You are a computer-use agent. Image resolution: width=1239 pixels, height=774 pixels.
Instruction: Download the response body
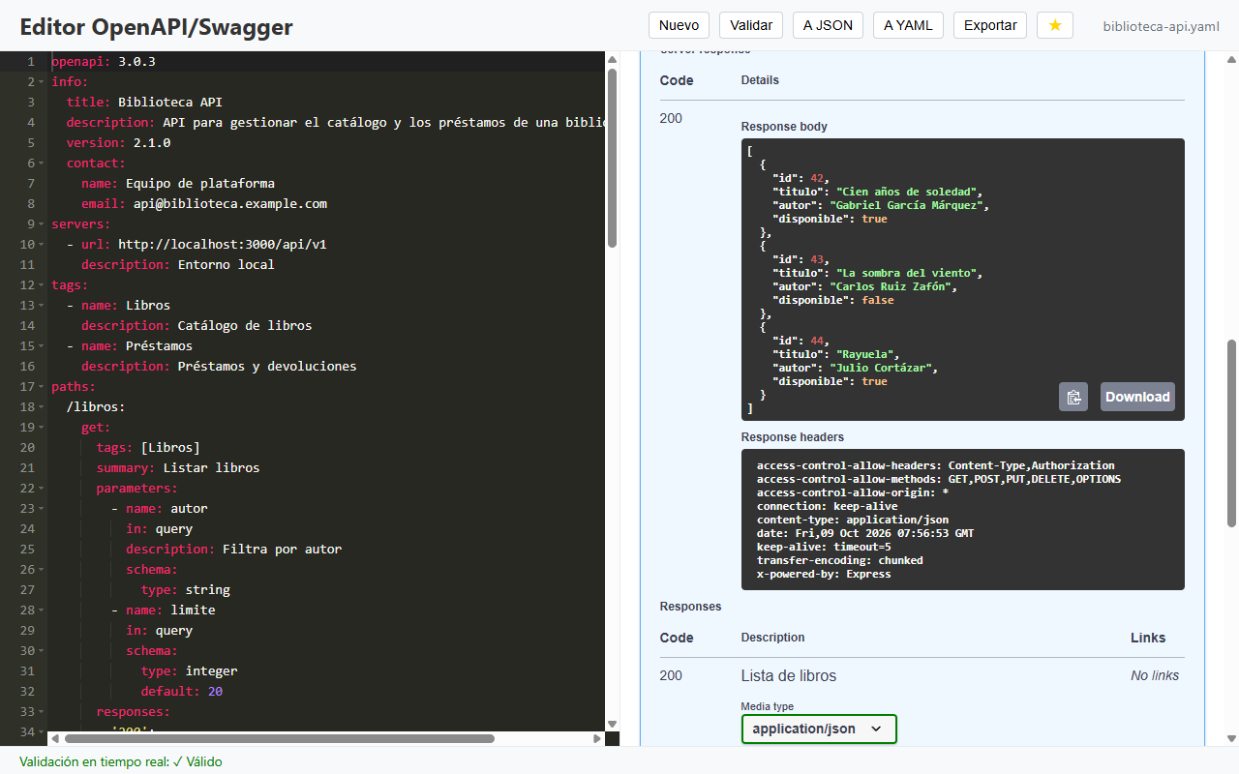coord(1137,397)
